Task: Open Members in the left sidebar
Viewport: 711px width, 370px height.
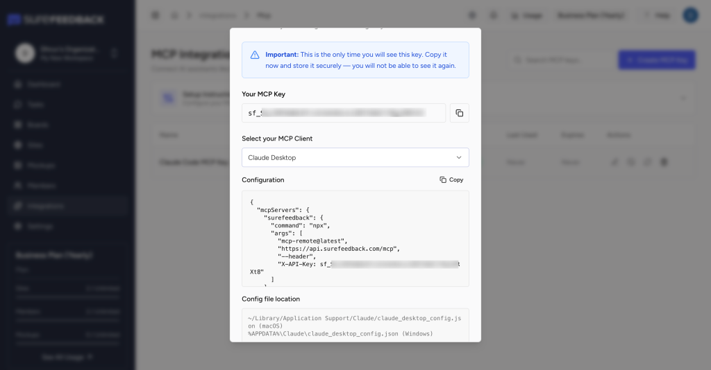Action: pyautogui.click(x=67, y=186)
